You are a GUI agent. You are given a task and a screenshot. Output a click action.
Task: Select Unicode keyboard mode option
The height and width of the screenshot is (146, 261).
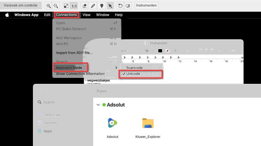click(x=133, y=74)
